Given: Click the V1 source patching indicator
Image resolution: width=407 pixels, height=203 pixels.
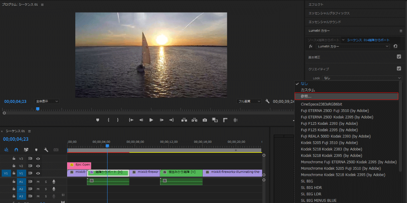Looking at the screenshot, I should pyautogui.click(x=6, y=173).
